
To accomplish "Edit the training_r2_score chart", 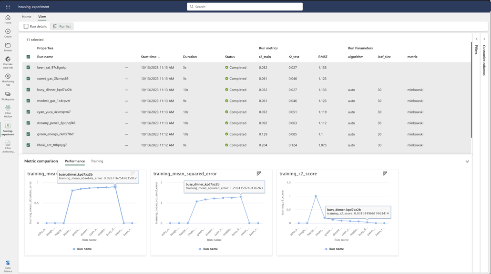I will (385, 173).
